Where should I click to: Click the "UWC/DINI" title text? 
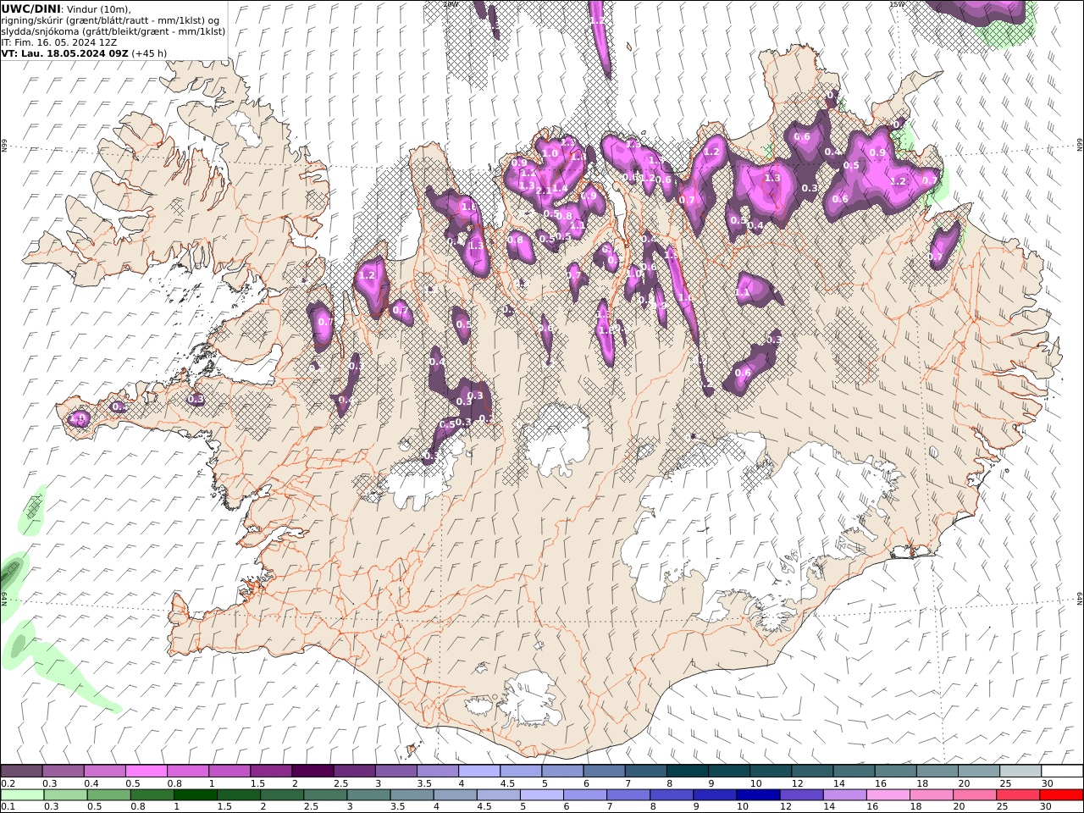click(x=30, y=8)
